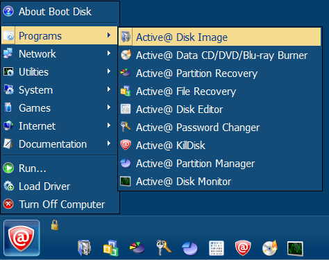Click the Documentation notepad icon
This screenshot has width=329, height=260.
click(8, 144)
